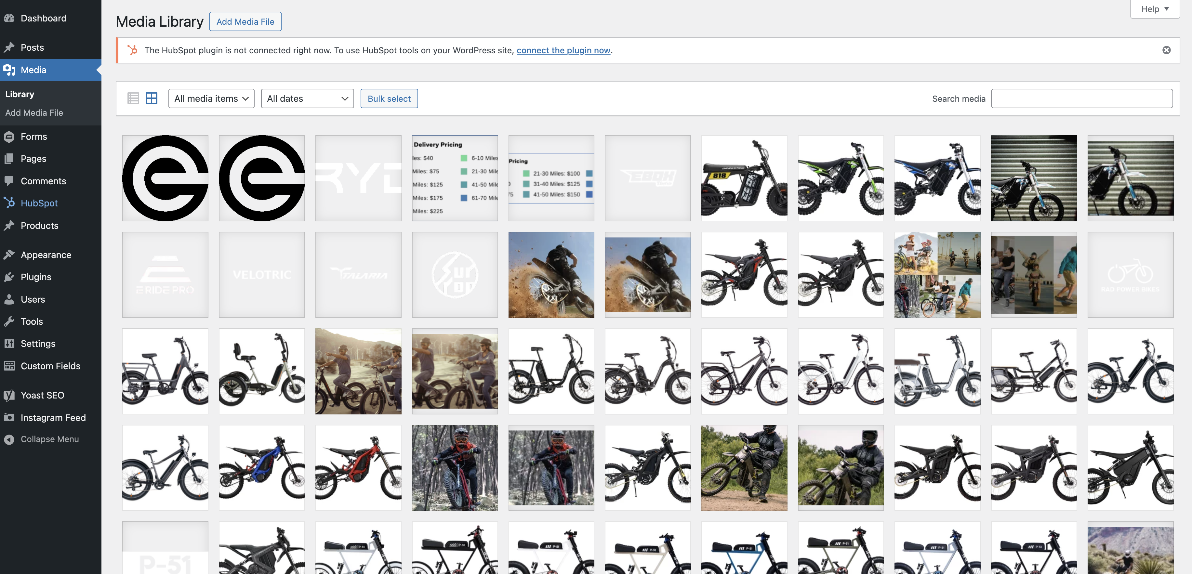Screen dimensions: 1192x574
Task: Select the grid view icon
Action: pyautogui.click(x=151, y=98)
